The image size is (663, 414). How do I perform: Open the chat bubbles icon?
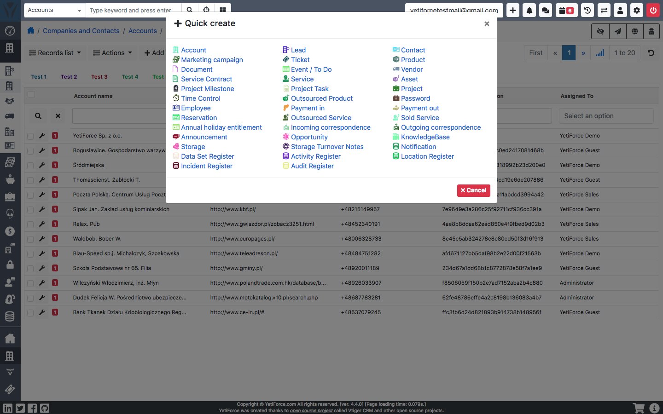pyautogui.click(x=546, y=10)
